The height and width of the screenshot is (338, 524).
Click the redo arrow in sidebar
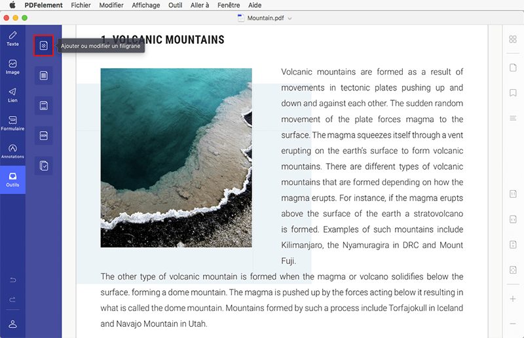coord(12,299)
